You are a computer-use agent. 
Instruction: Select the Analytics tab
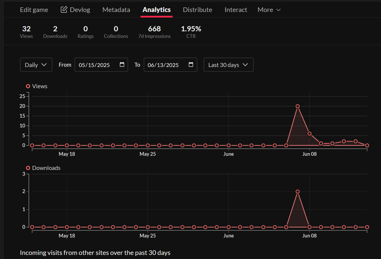157,10
